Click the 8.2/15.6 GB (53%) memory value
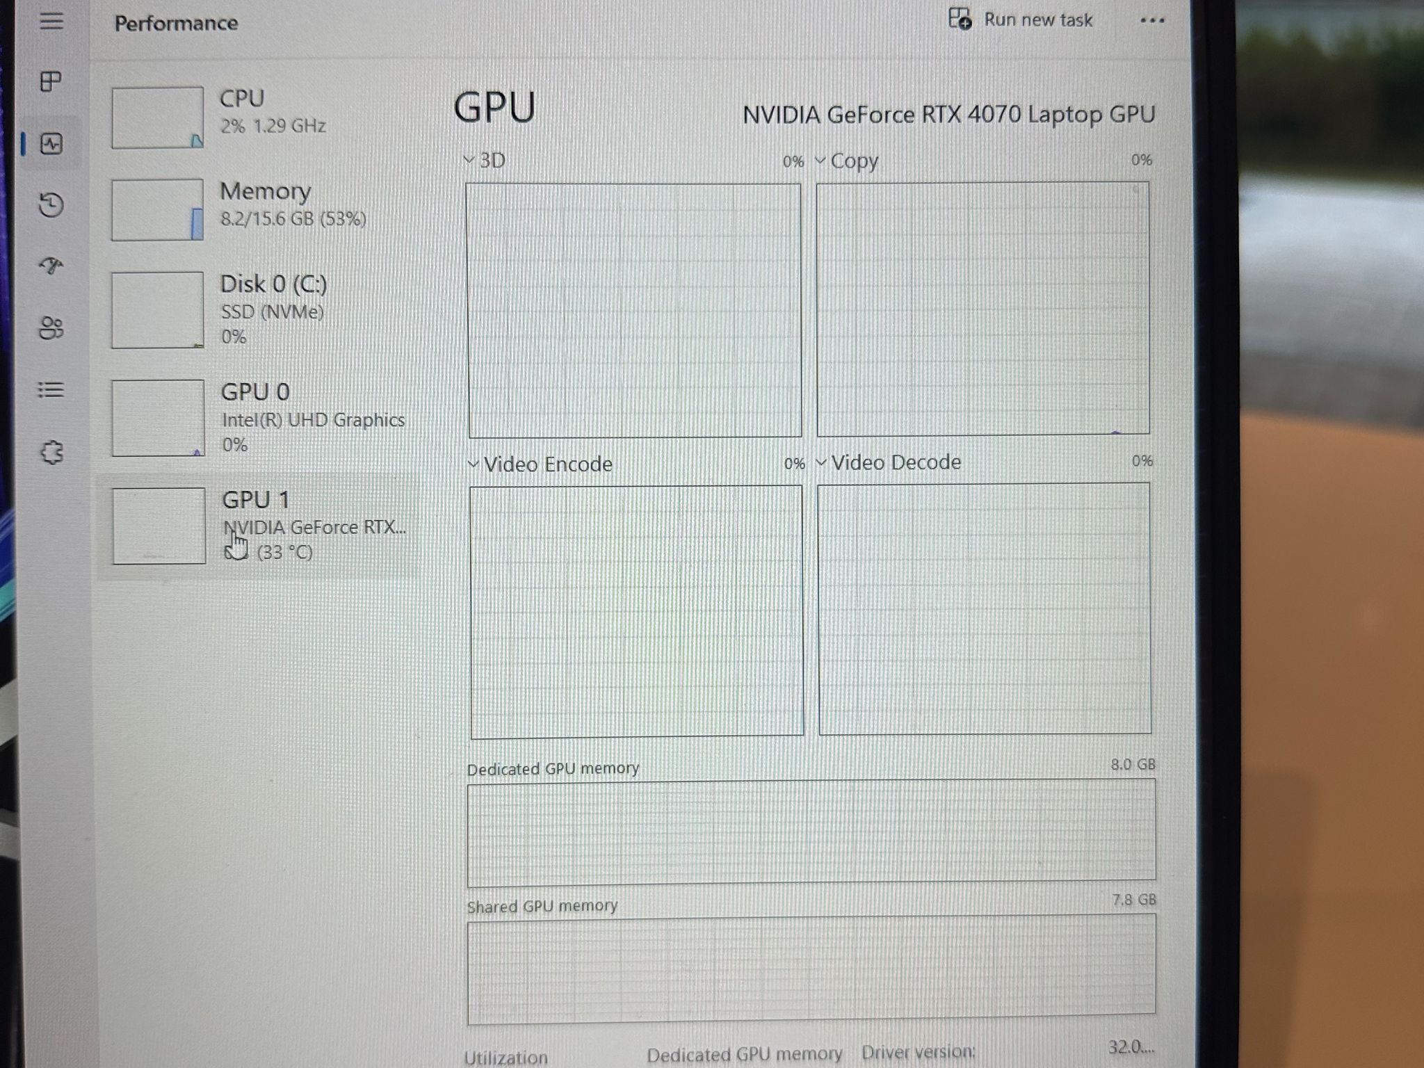Viewport: 1424px width, 1068px height. [293, 219]
